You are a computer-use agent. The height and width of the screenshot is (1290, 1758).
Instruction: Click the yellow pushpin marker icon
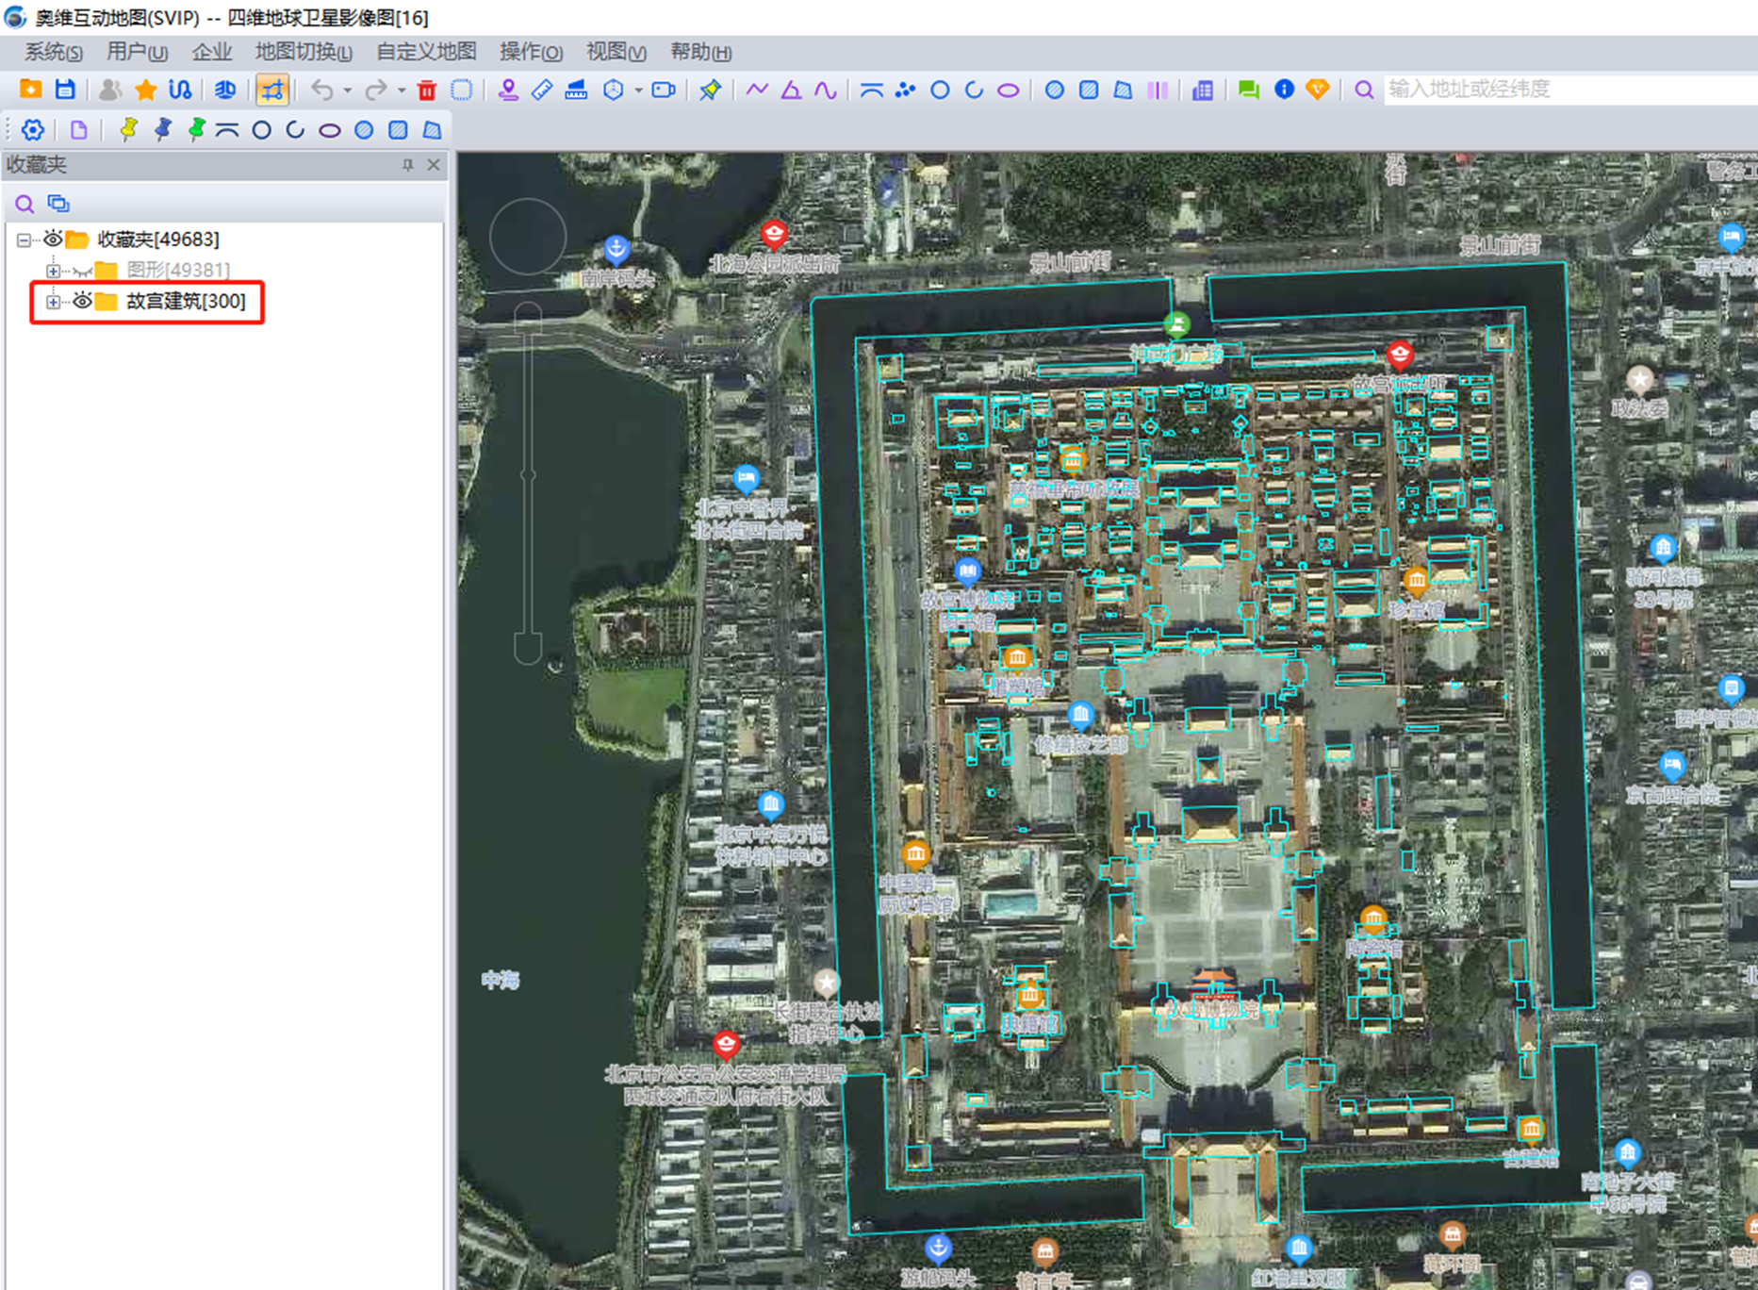click(128, 130)
